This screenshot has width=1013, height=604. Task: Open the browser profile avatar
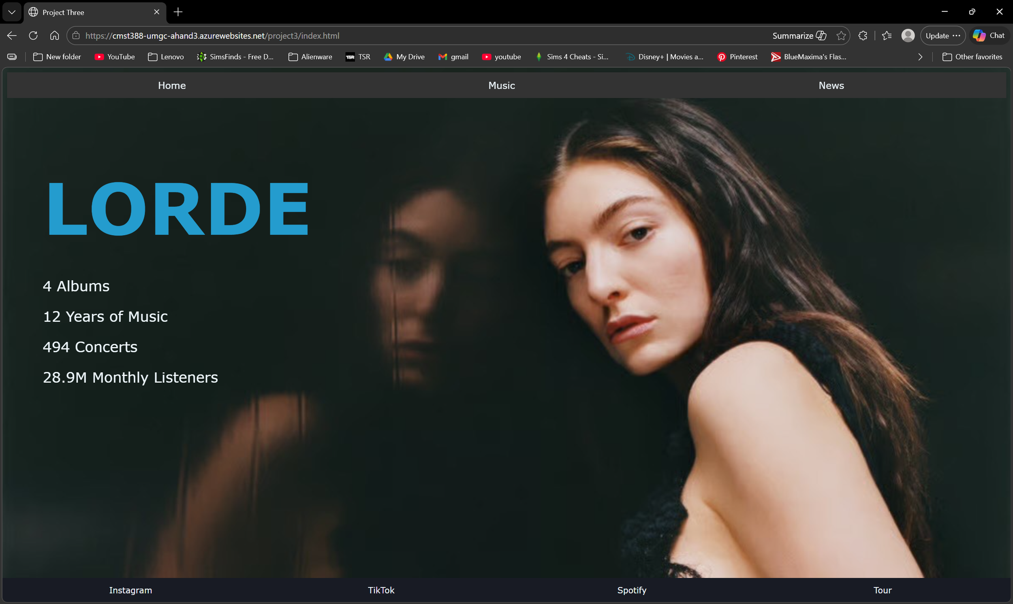click(x=908, y=35)
